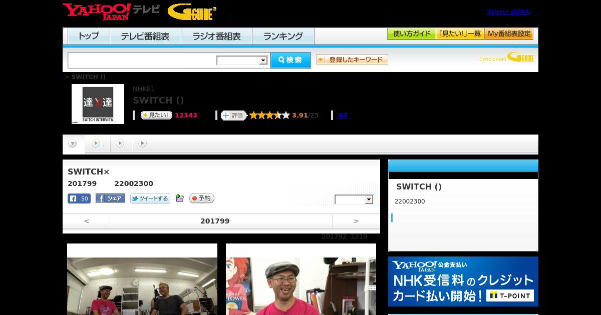The height and width of the screenshot is (315, 601).
Task: Open the Yahoo! JAPAN link
Action: 508,12
